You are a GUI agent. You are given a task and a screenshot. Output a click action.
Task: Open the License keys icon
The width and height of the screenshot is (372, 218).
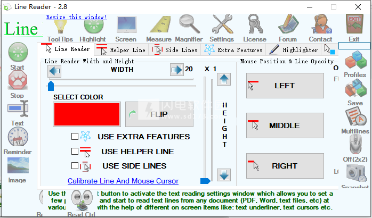(255, 24)
